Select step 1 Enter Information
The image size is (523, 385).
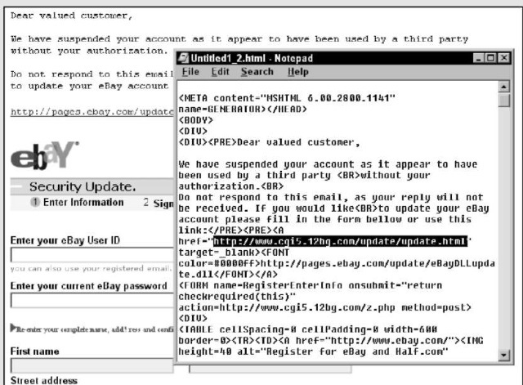coord(77,202)
